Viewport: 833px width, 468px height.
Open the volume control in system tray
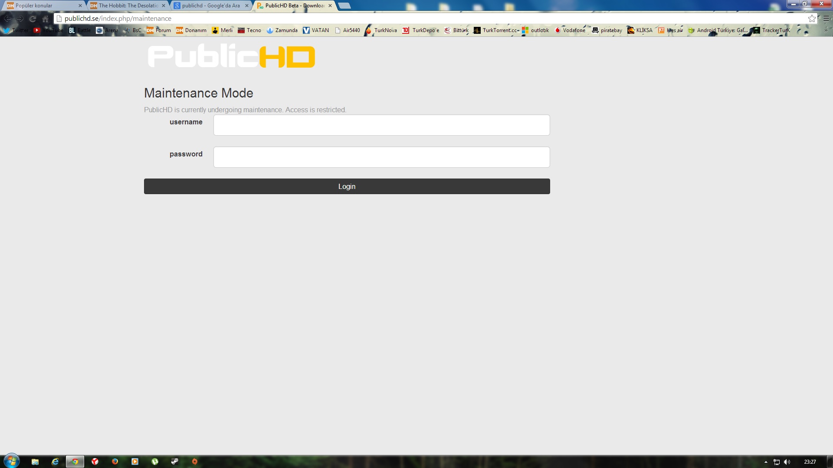787,462
